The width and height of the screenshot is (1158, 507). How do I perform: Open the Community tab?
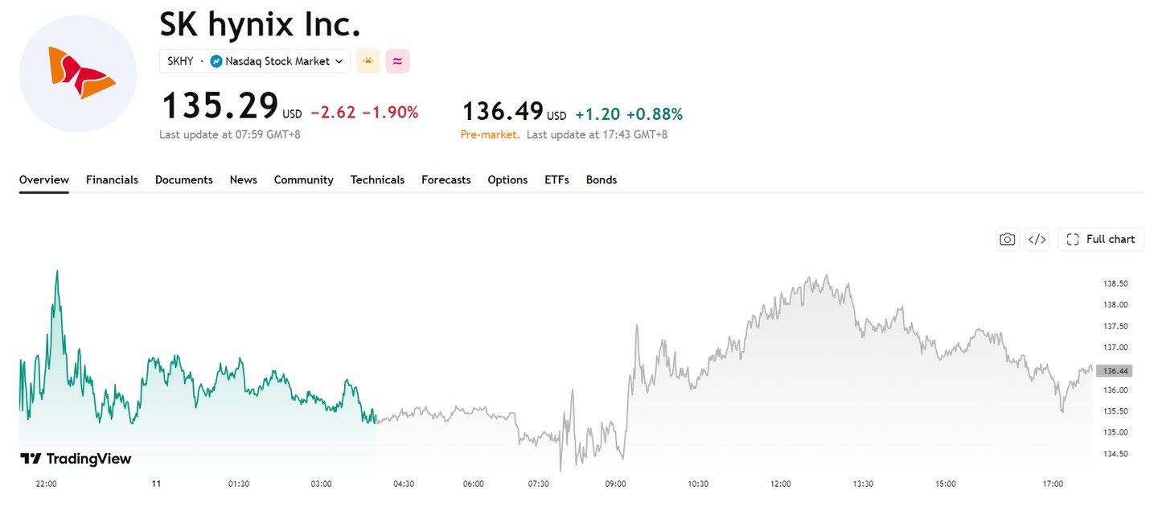click(303, 179)
